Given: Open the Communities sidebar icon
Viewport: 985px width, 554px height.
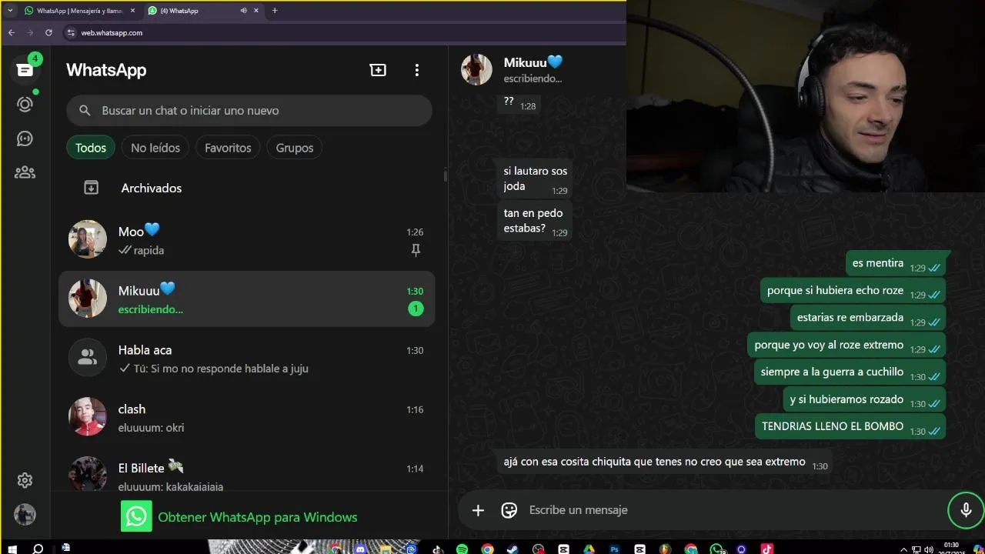Looking at the screenshot, I should (x=25, y=172).
